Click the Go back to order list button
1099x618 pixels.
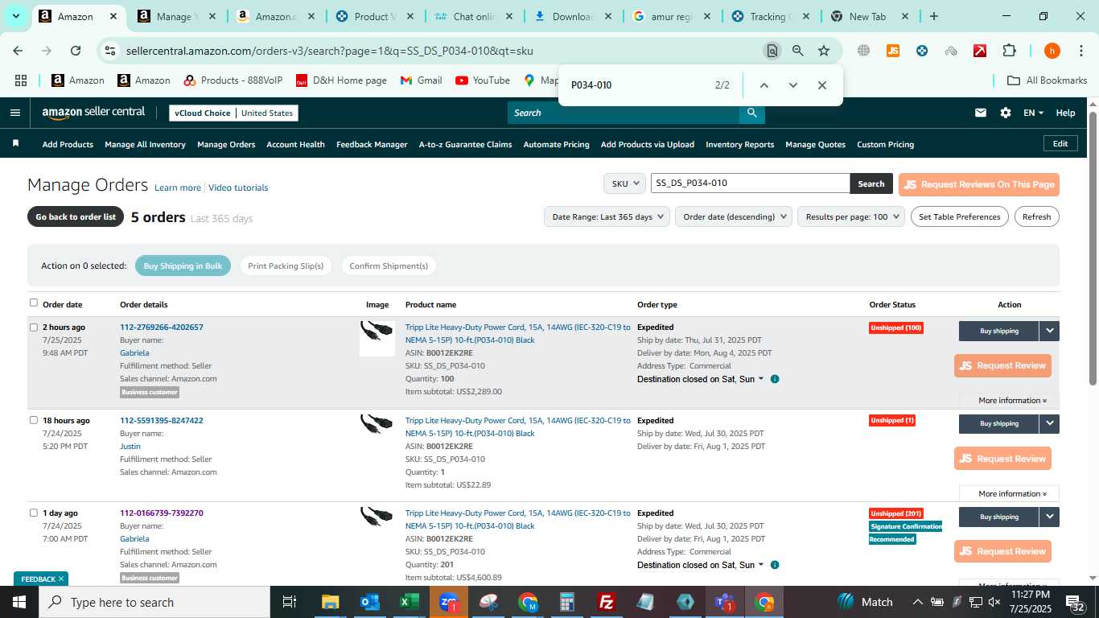[x=76, y=216]
